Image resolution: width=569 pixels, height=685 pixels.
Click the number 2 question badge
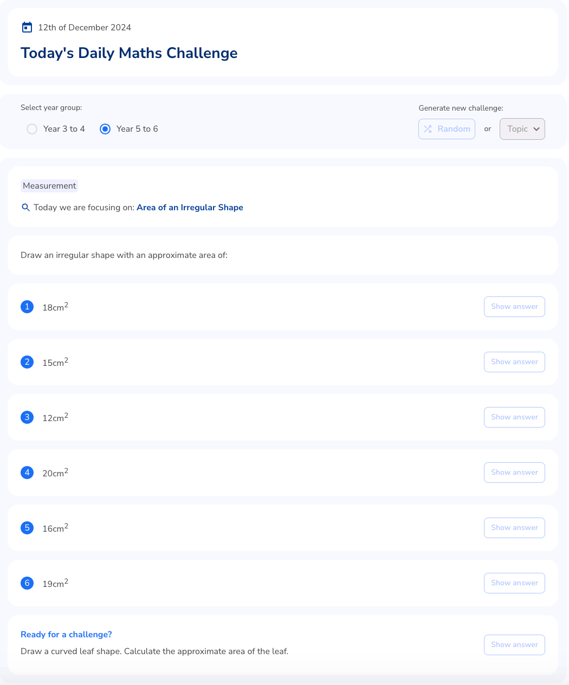coord(27,362)
